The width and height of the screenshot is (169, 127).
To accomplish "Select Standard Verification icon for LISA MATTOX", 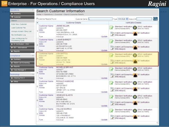I will click(112, 55).
